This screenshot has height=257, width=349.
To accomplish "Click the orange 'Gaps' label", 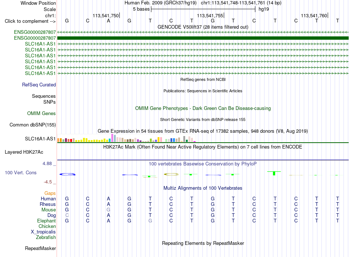I will click(50, 193).
